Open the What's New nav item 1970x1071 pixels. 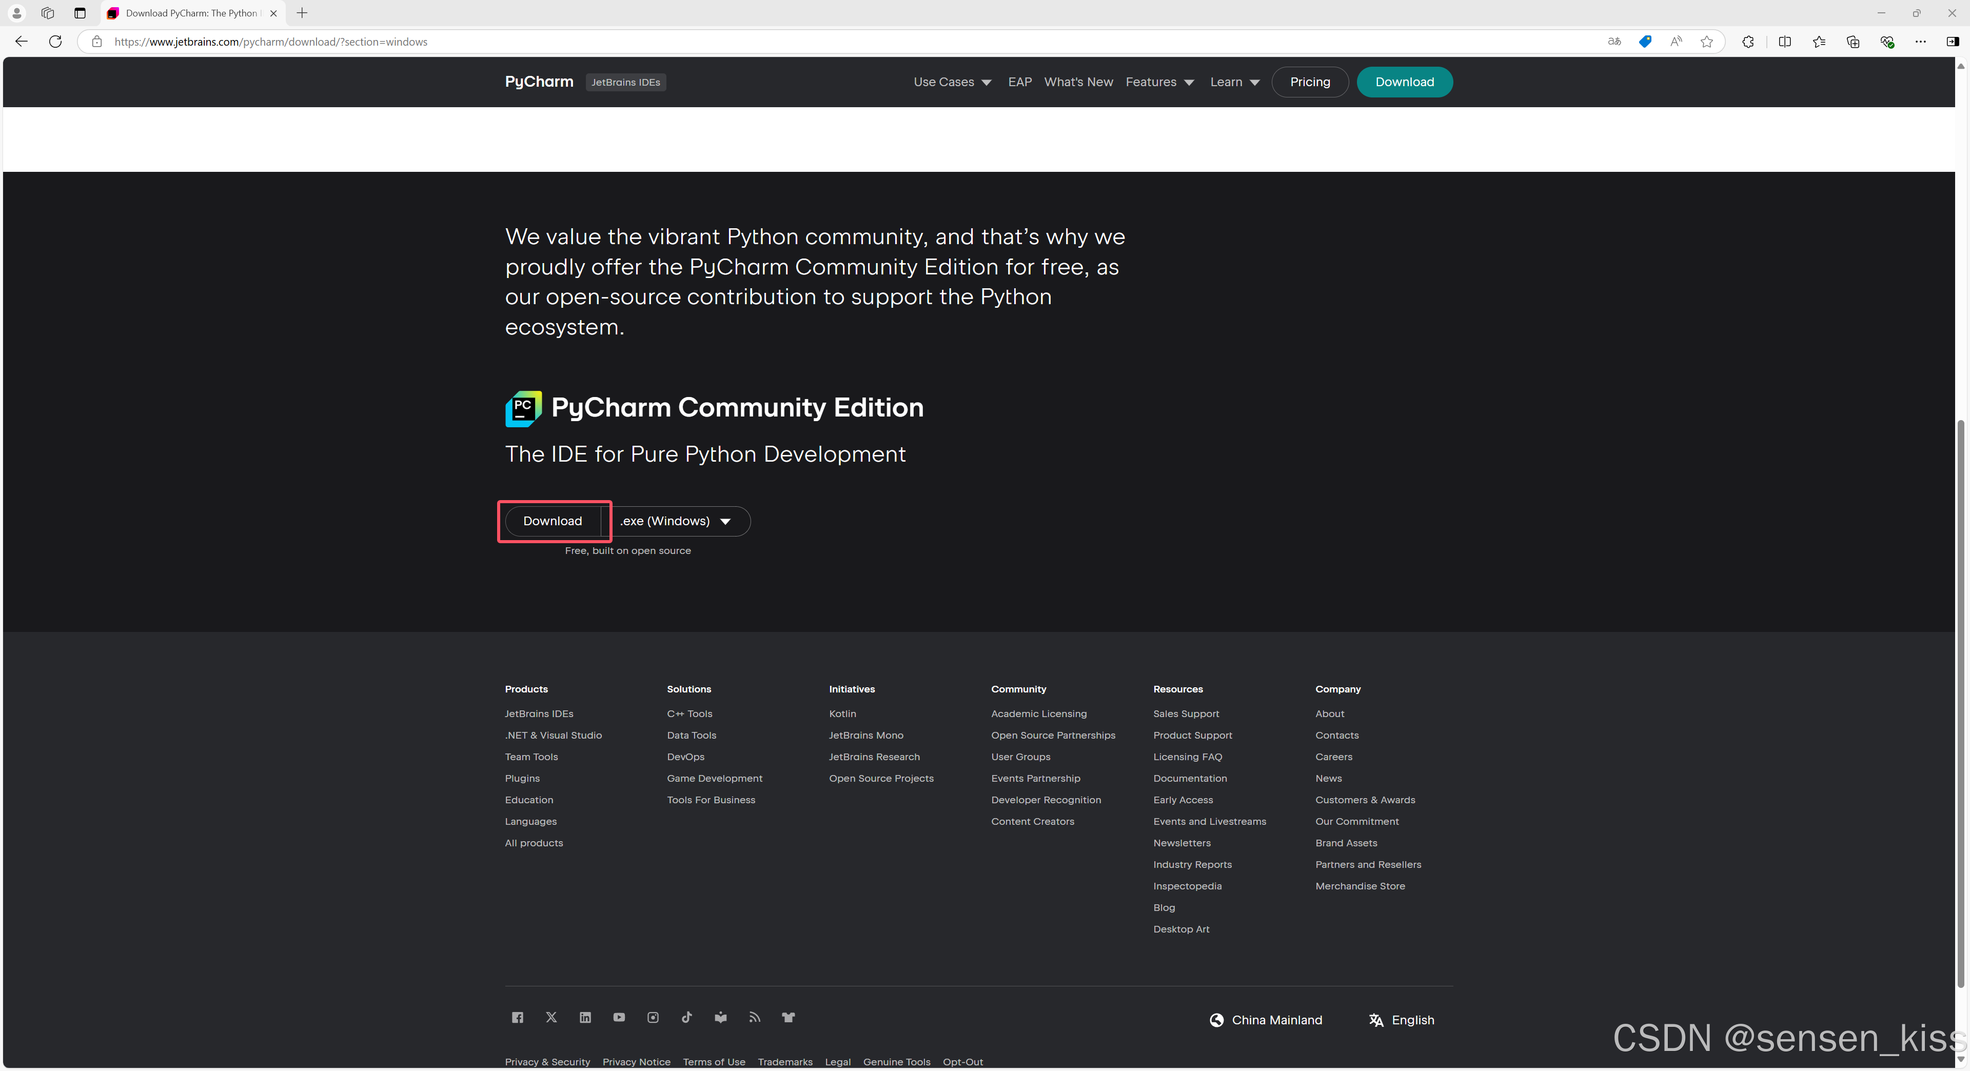point(1078,82)
